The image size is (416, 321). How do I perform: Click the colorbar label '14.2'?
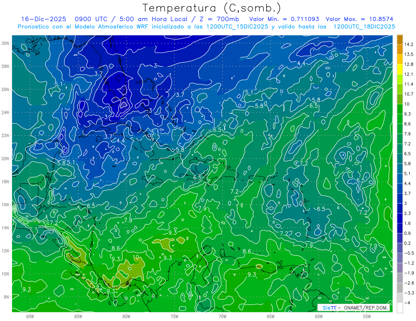point(408,44)
